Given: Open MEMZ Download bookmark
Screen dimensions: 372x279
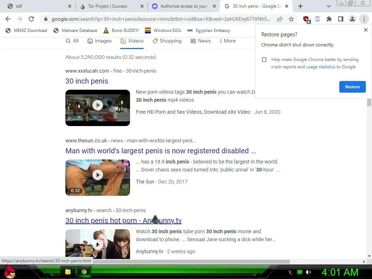Looking at the screenshot, I should tap(26, 31).
